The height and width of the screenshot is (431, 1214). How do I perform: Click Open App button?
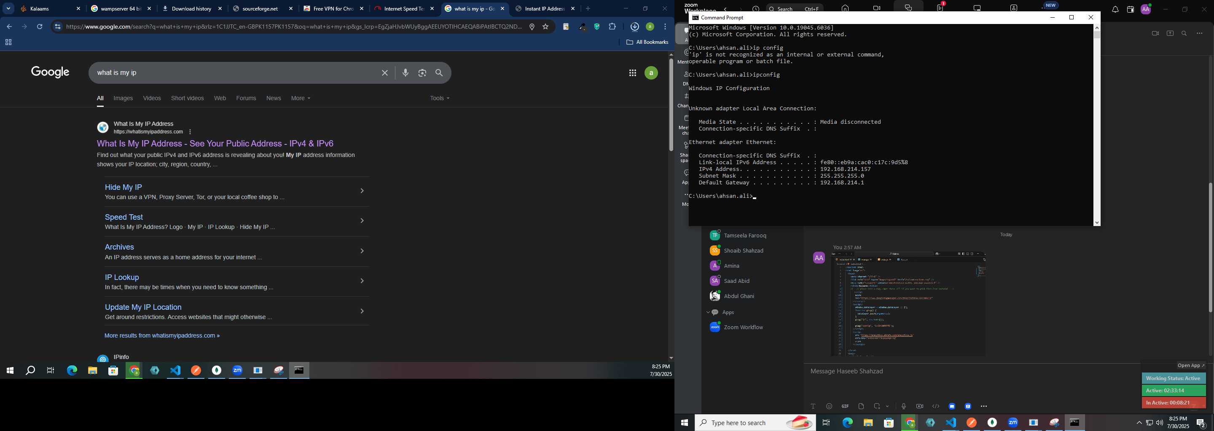(x=1191, y=366)
